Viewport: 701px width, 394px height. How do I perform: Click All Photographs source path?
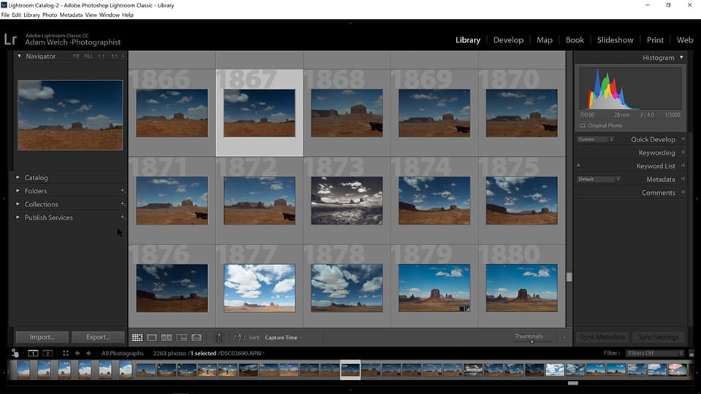123,353
